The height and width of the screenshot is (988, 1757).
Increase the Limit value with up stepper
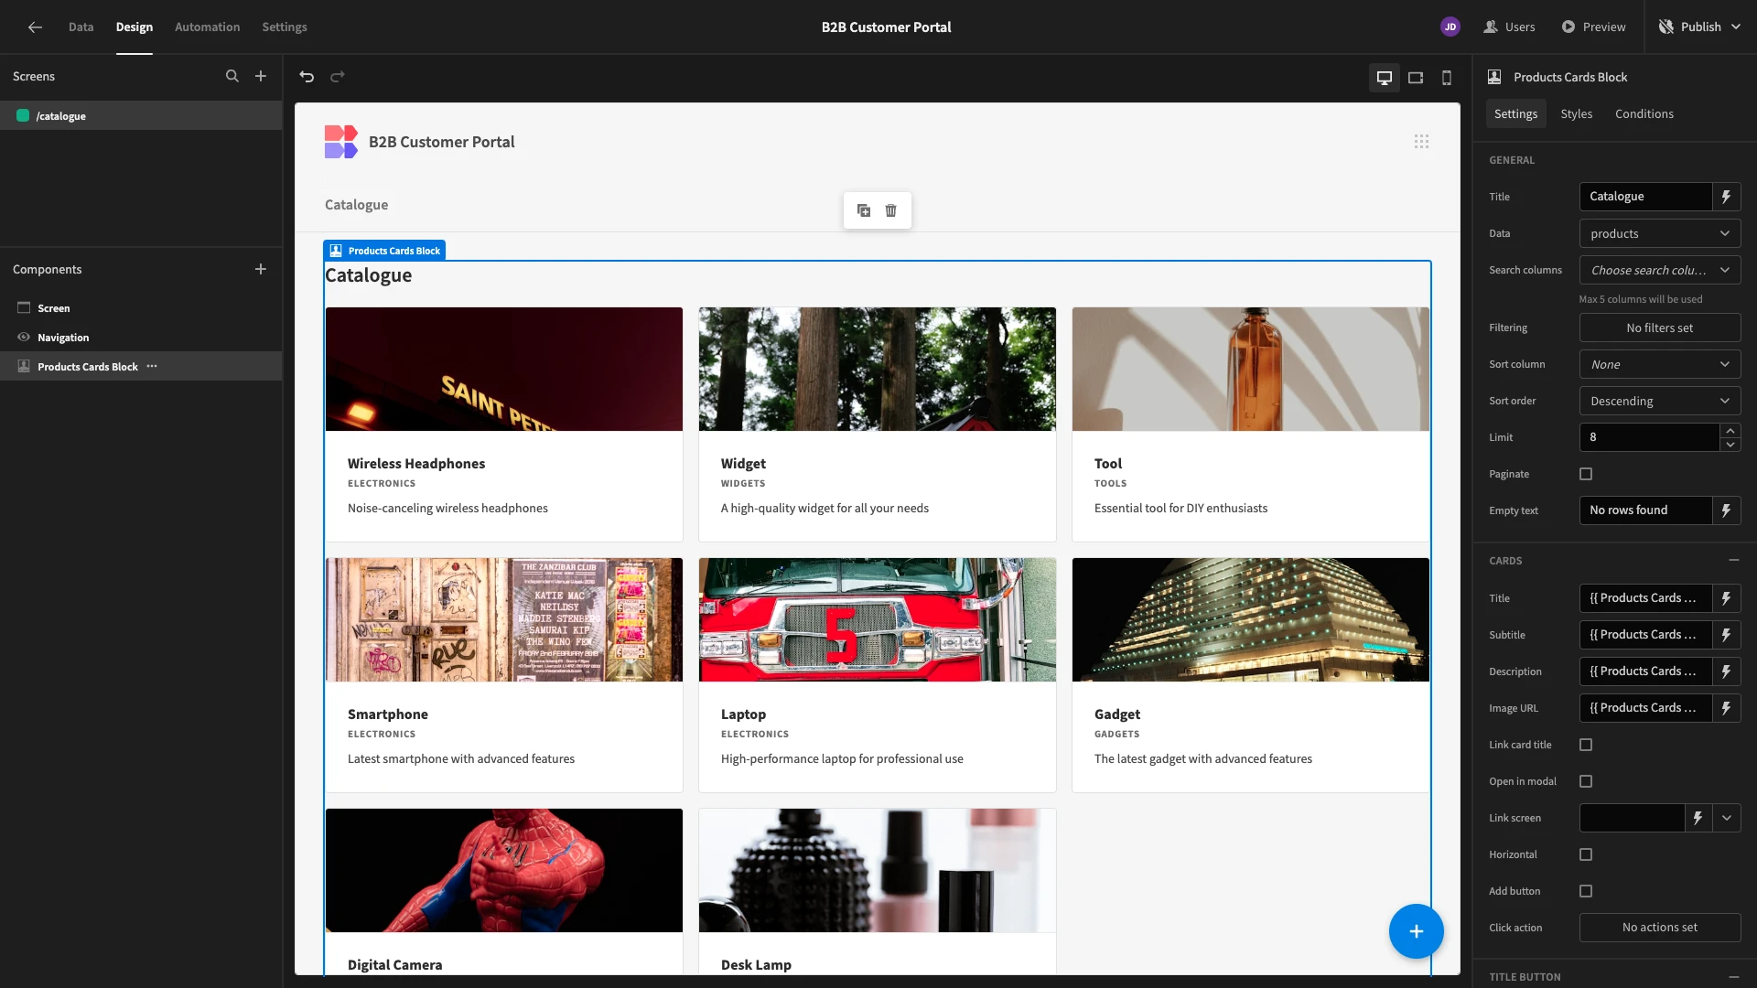click(x=1730, y=431)
